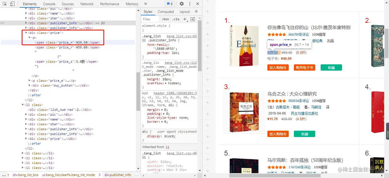
Task: Click 收藏 for 乌合之众 book
Action: [x=304, y=134]
